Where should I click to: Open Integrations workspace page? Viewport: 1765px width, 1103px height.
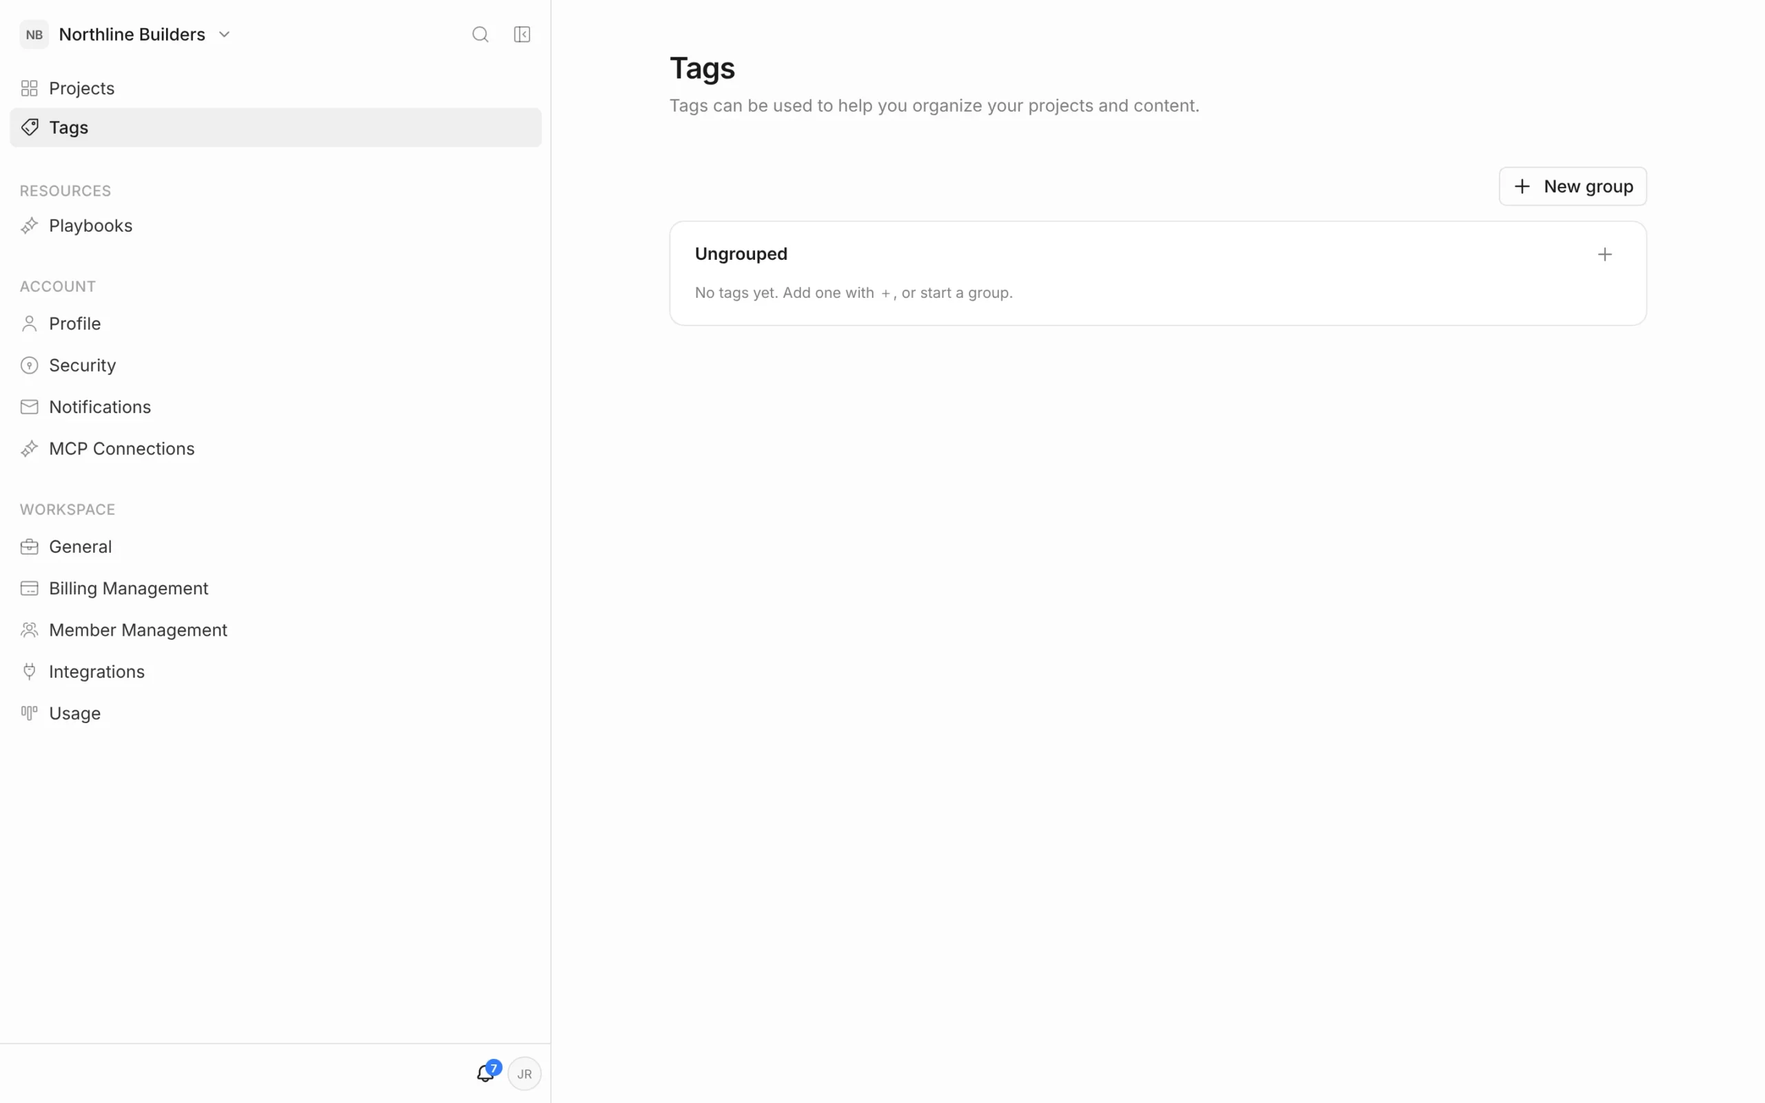pos(276,671)
